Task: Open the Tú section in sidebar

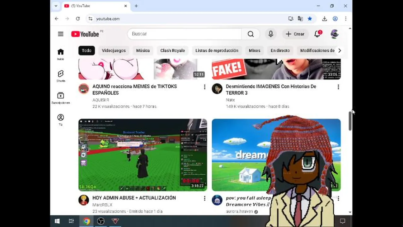Action: [x=61, y=120]
